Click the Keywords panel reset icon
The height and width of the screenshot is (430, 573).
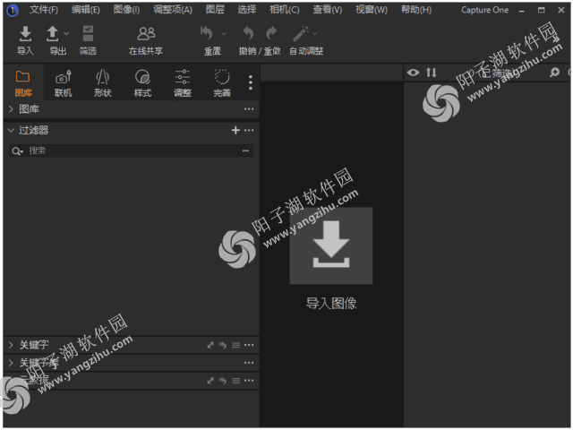click(x=223, y=345)
